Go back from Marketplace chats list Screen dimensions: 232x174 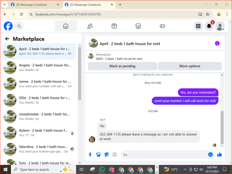tap(7, 39)
